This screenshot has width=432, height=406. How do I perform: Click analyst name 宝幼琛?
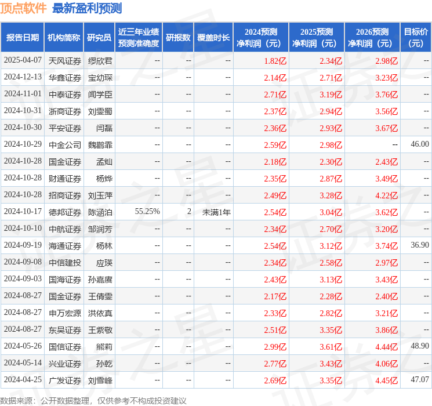(x=100, y=78)
